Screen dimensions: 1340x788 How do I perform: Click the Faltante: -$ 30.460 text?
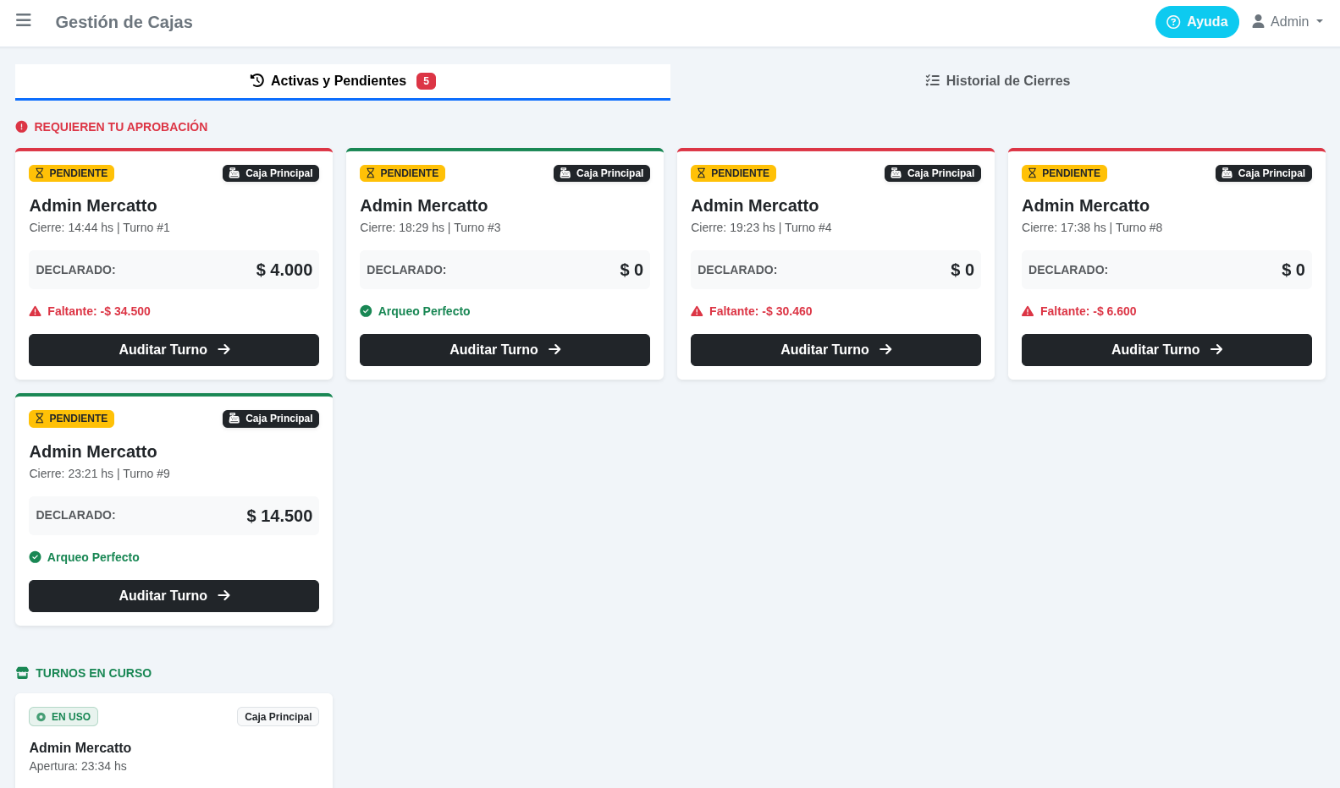(x=761, y=311)
